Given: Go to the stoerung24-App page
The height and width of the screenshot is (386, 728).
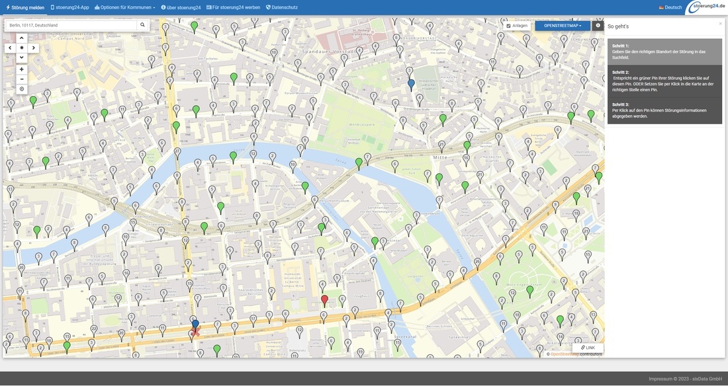Looking at the screenshot, I should point(69,7).
